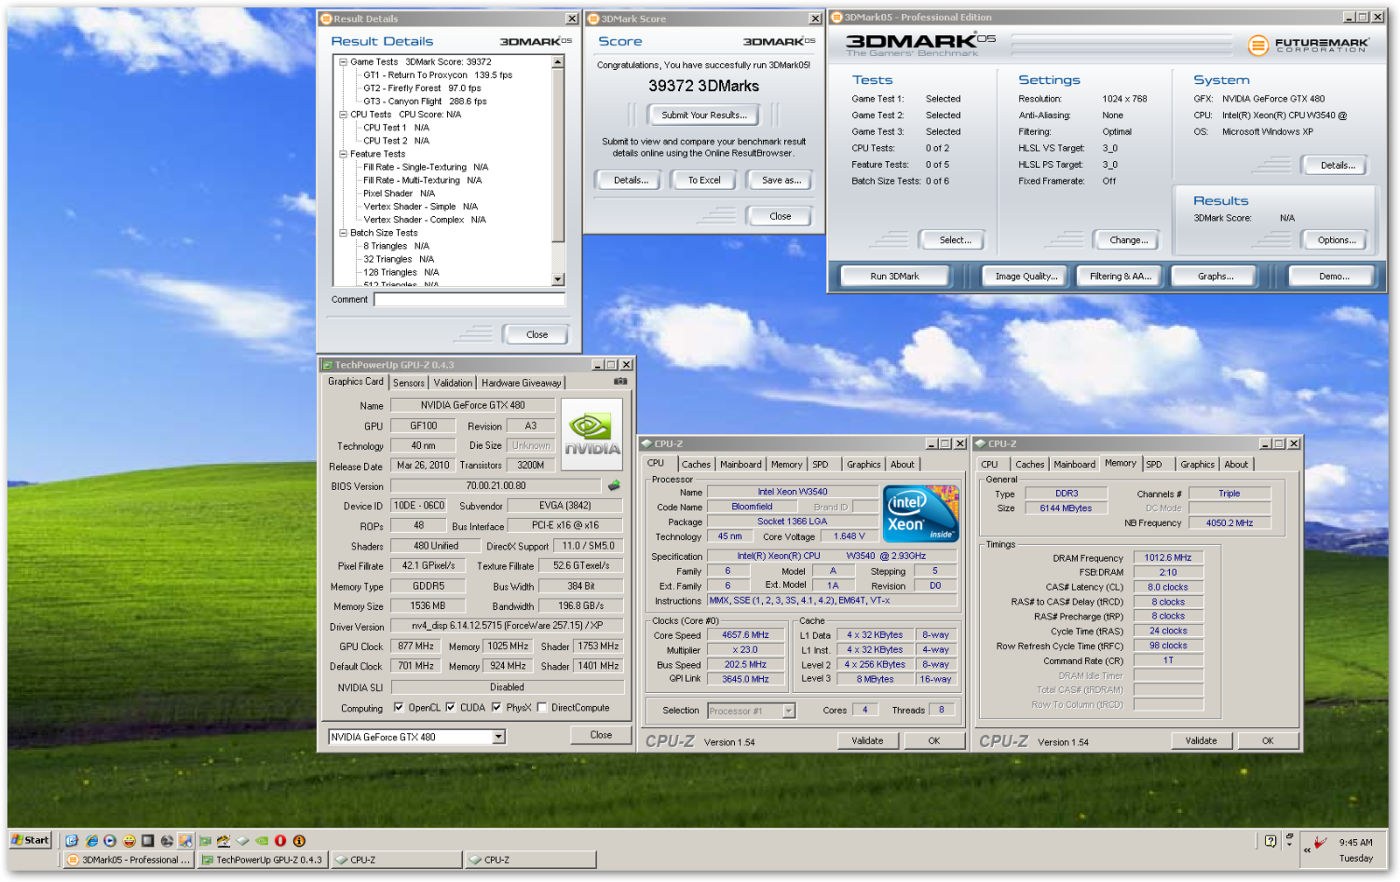Click the house with pencil quick launch icon
This screenshot has height=882, width=1400.
point(224,841)
